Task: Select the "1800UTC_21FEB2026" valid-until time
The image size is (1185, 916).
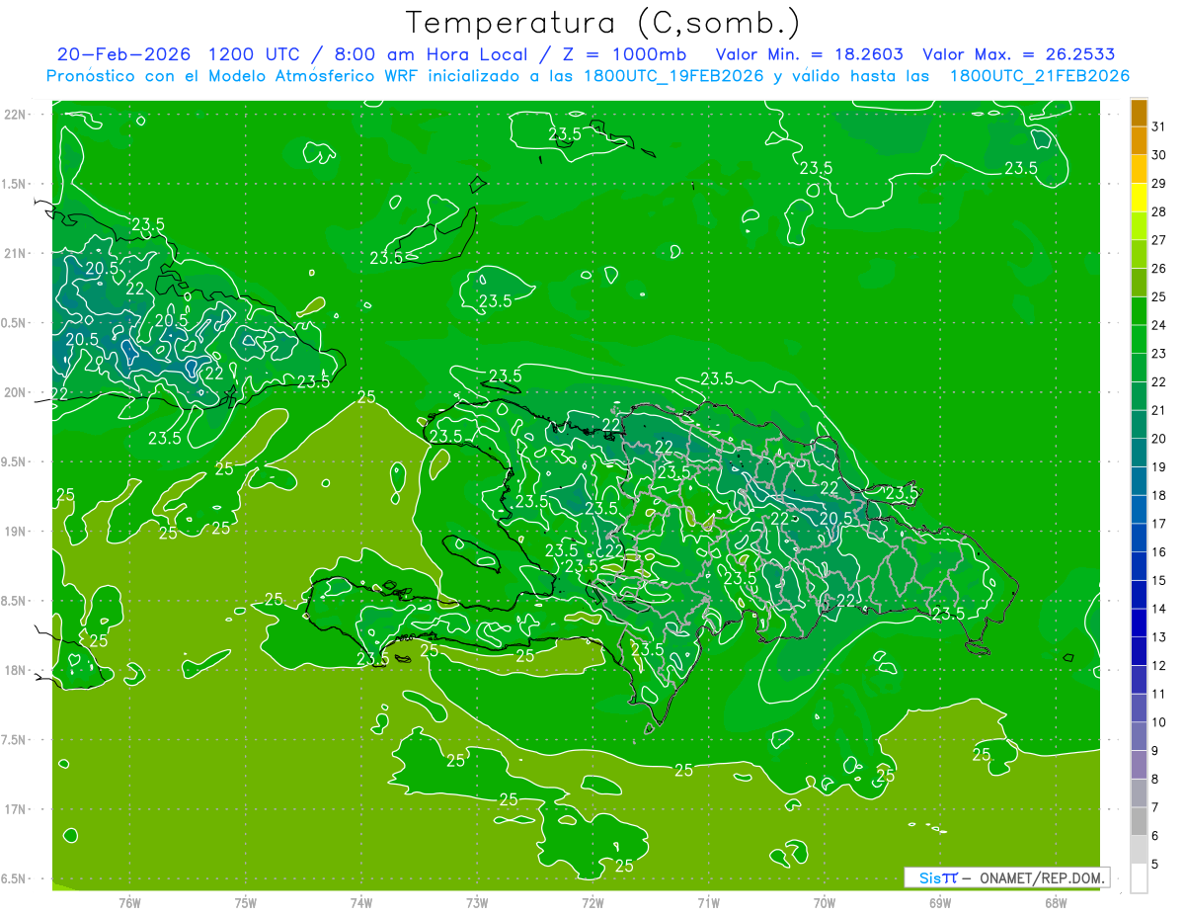Action: click(x=1039, y=76)
